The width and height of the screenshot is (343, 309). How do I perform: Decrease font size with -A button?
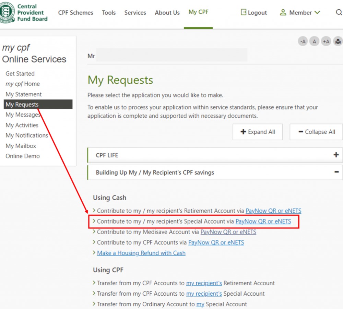point(303,41)
